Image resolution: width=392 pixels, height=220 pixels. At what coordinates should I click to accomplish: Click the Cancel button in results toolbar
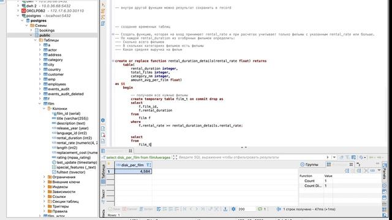130,209
